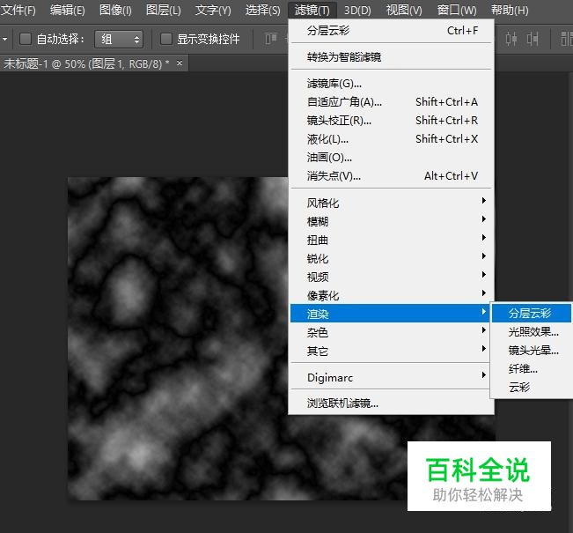Screen dimensions: 573x533
Task: Expand the 扭曲 submenu
Action: [392, 240]
